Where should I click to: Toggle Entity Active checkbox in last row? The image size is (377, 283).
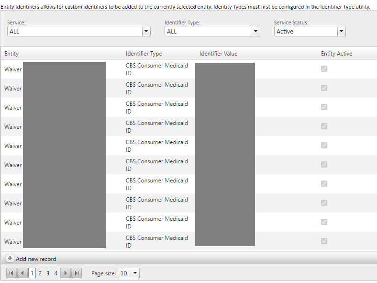pos(324,241)
